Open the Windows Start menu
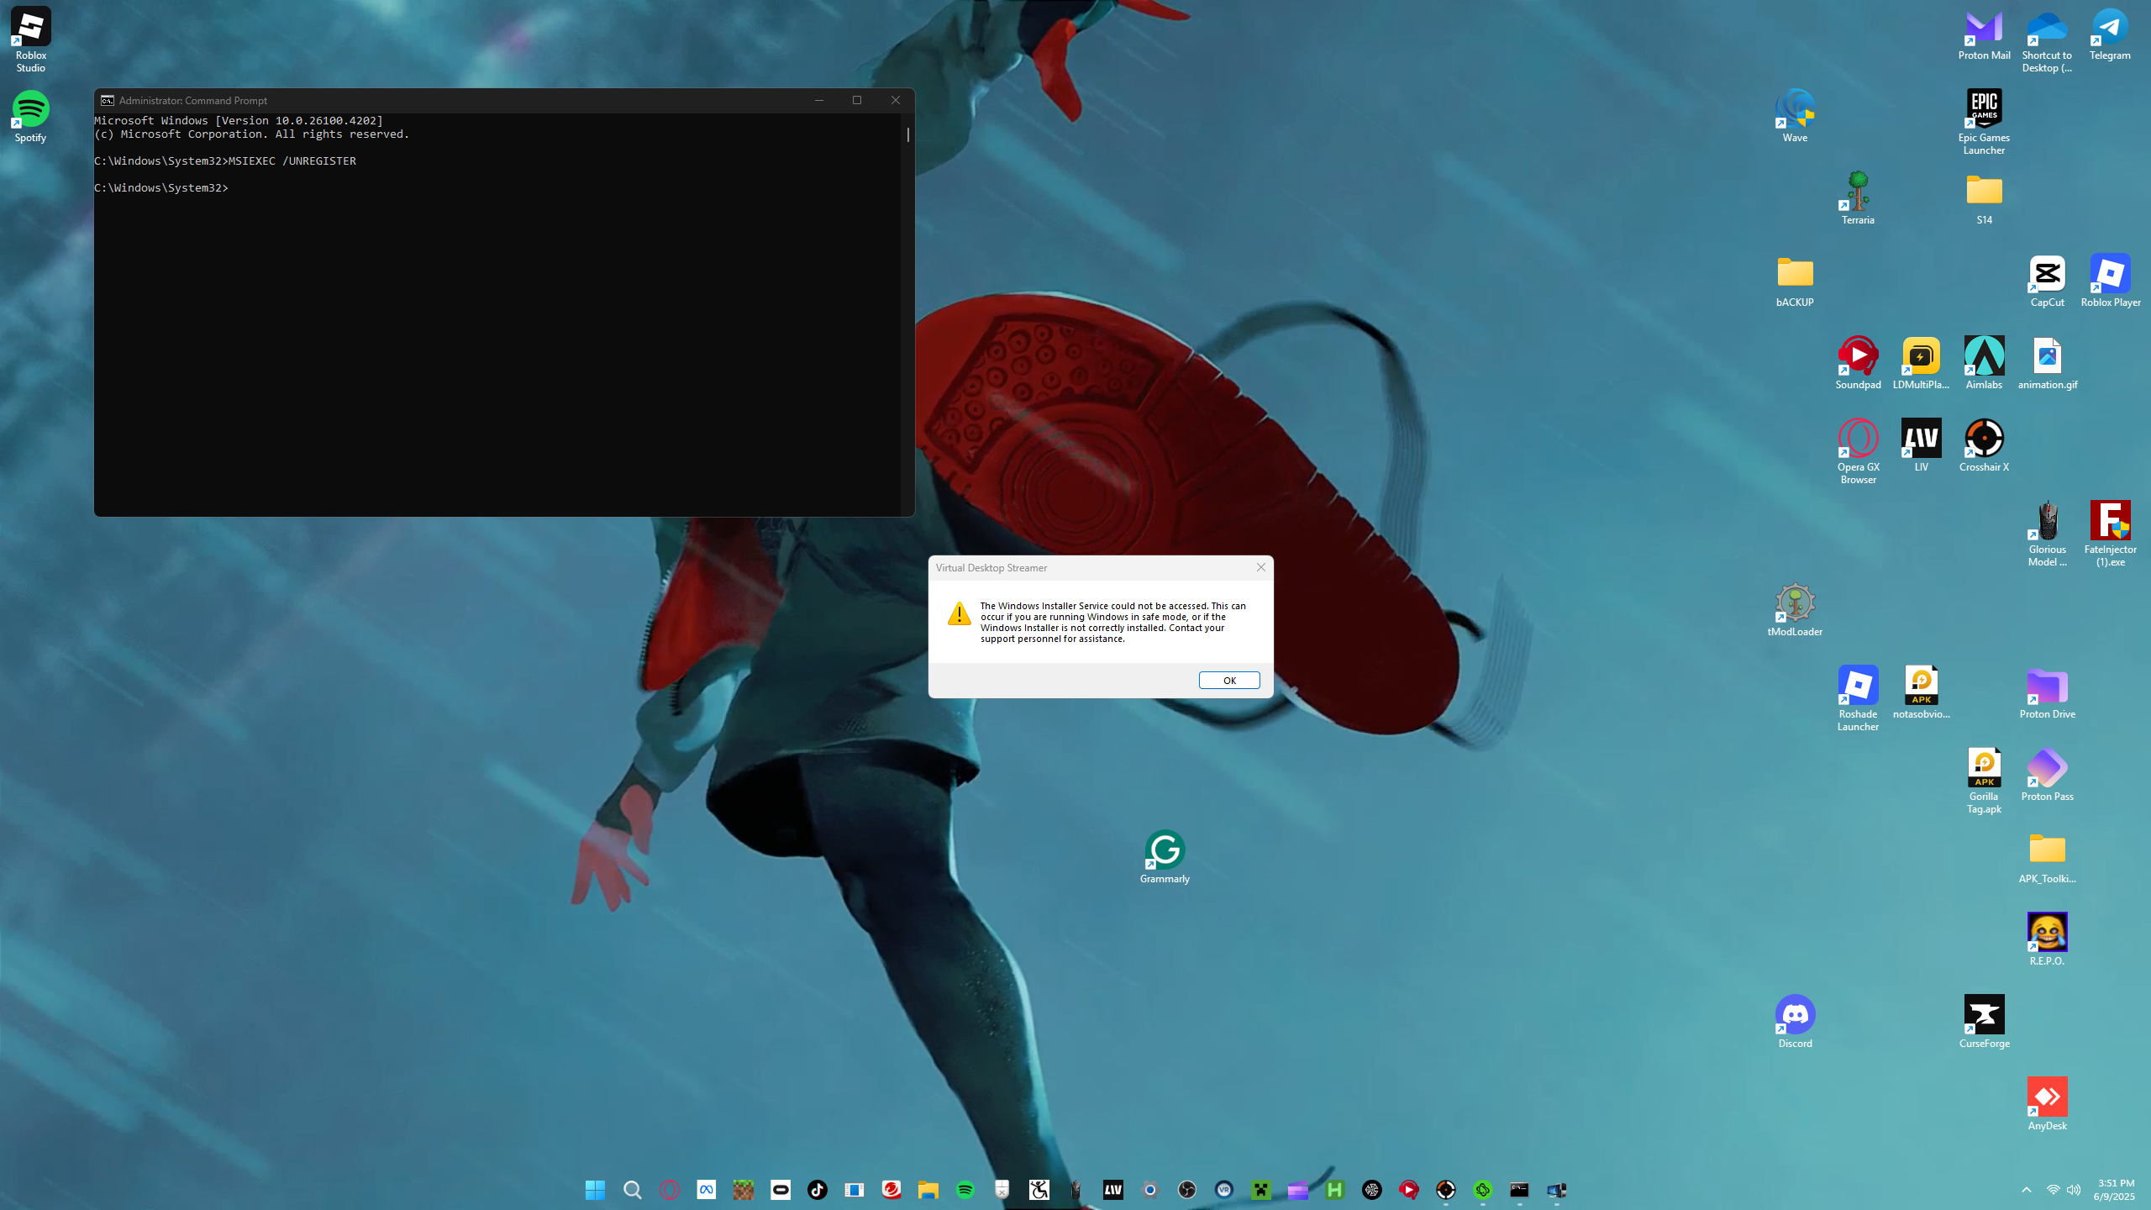The height and width of the screenshot is (1210, 2151). point(595,1190)
